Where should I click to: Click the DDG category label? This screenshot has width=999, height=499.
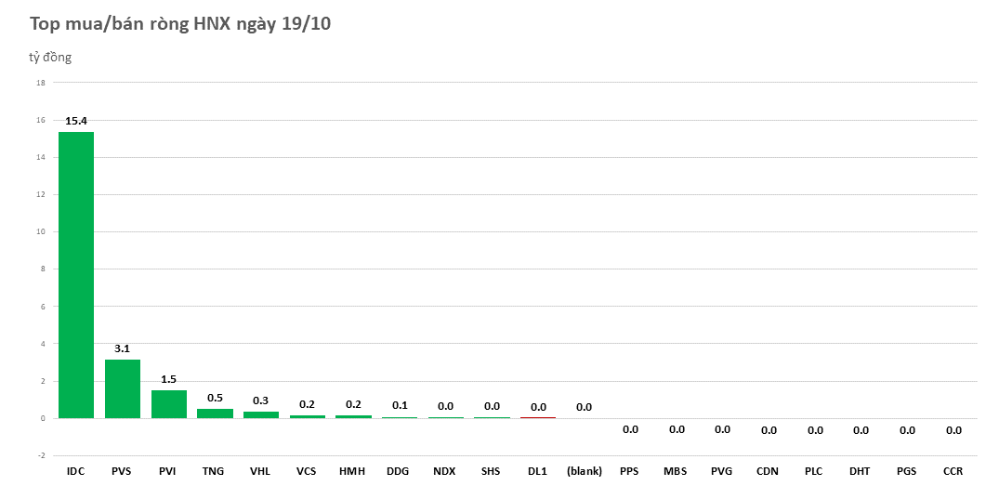(x=399, y=471)
